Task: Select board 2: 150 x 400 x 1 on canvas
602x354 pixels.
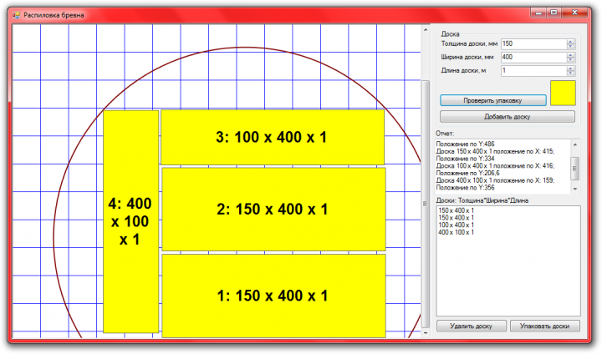Action: coord(273,210)
